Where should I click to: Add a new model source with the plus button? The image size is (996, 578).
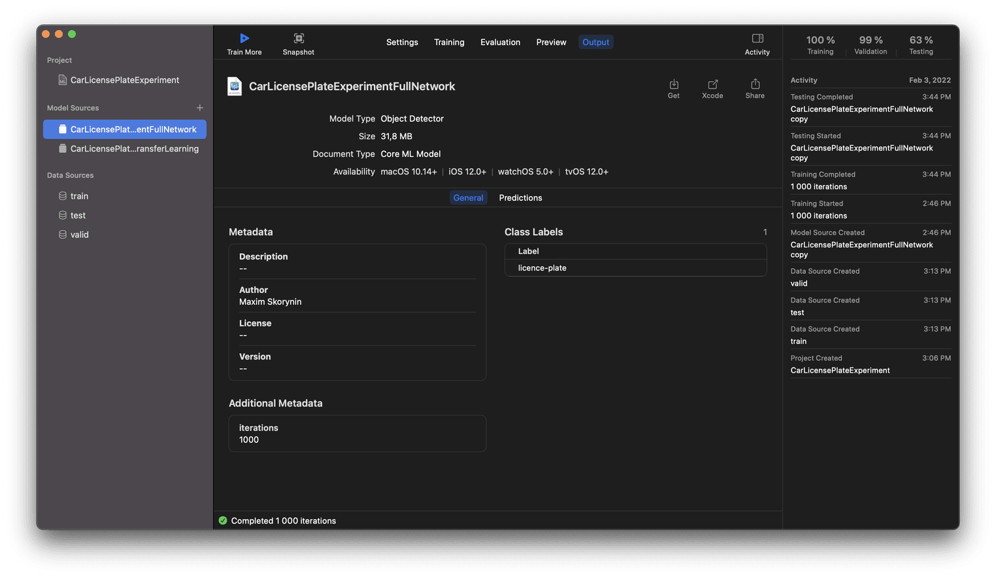[x=199, y=108]
